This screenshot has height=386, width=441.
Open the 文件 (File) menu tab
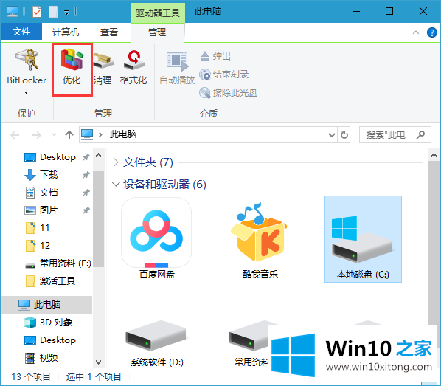coord(21,32)
